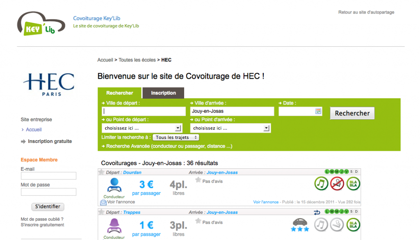
Task: Click the grey smoking icon on Trappes ride
Action: pyautogui.click(x=337, y=224)
